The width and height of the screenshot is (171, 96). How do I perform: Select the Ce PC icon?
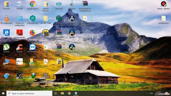(x=6, y=63)
